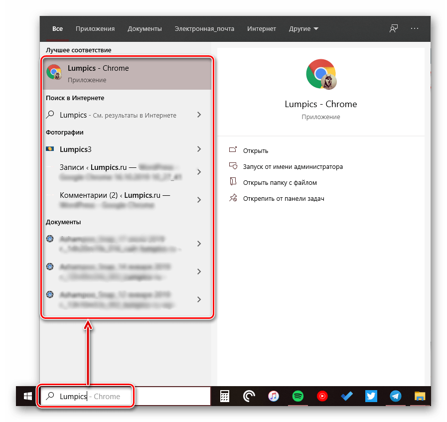Click the search box containing Lumpics
447x422 pixels.
[125, 397]
